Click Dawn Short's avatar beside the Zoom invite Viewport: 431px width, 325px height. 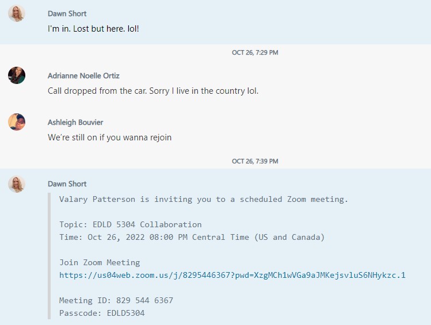pyautogui.click(x=17, y=184)
